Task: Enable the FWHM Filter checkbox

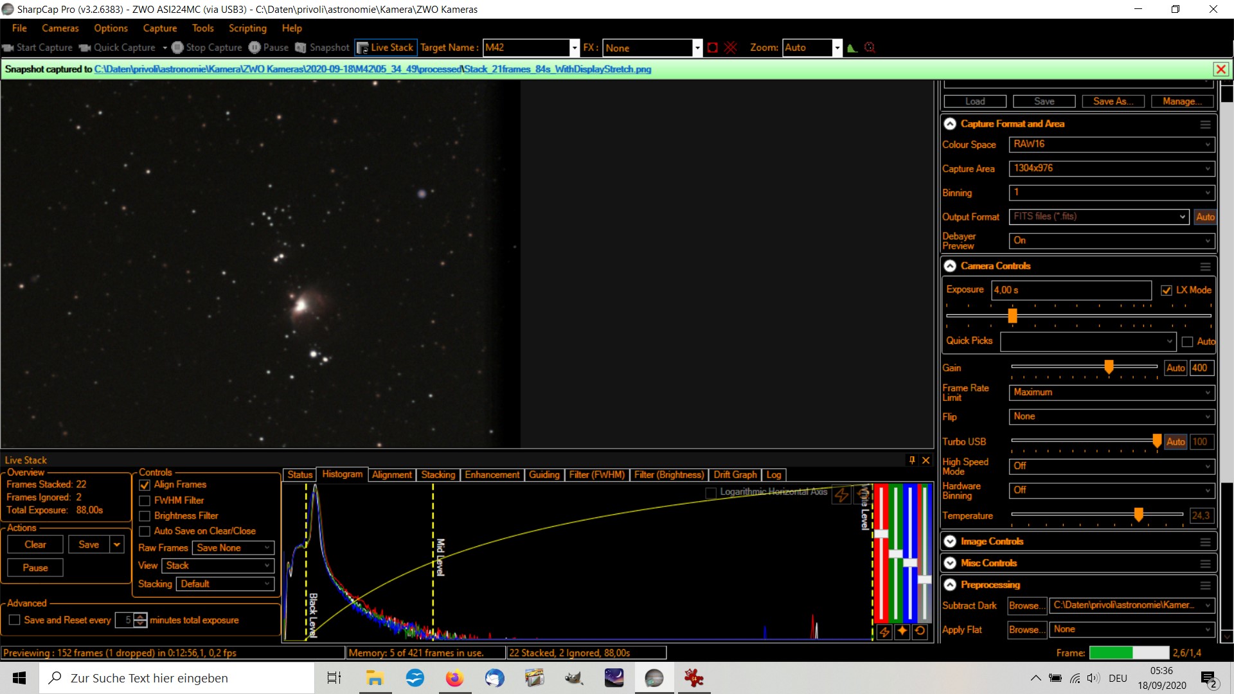Action: [x=145, y=501]
